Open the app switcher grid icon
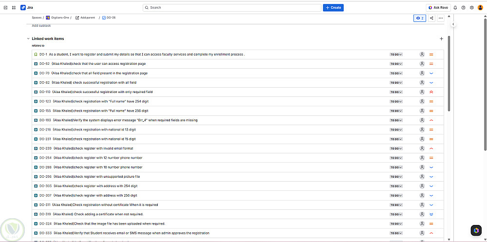The height and width of the screenshot is (242, 487). 14,8
